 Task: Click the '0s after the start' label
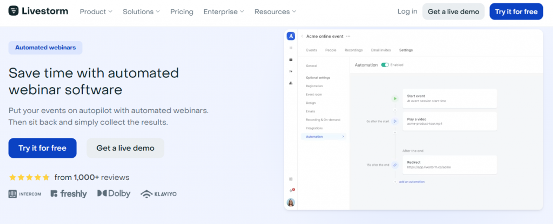click(x=378, y=122)
